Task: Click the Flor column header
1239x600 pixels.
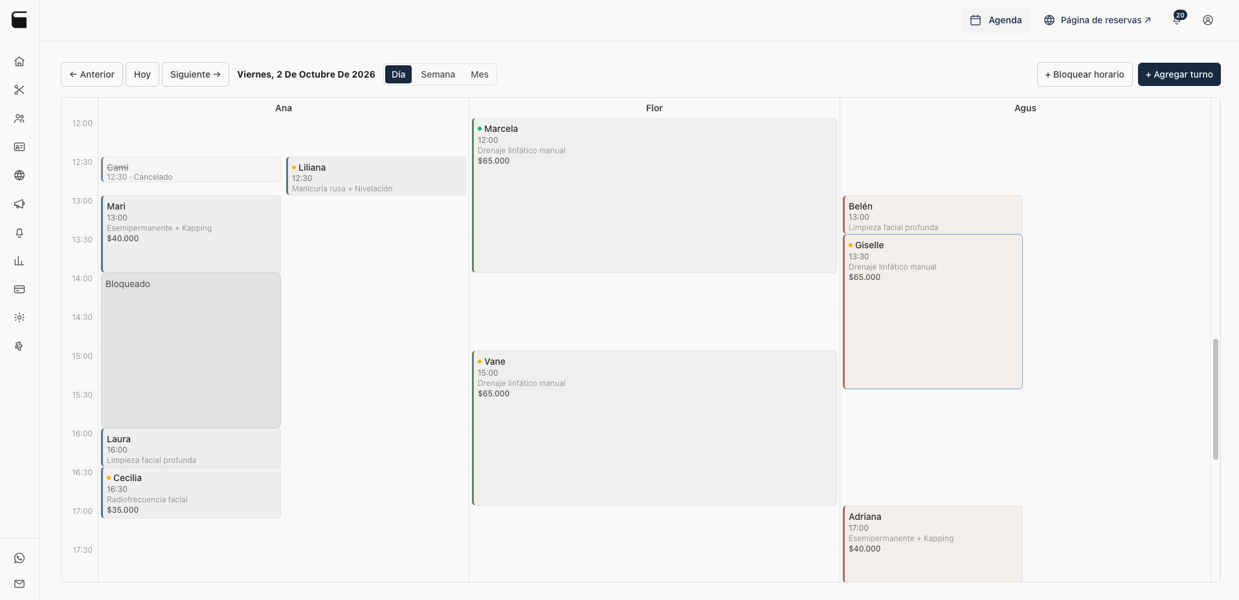Action: pos(654,108)
